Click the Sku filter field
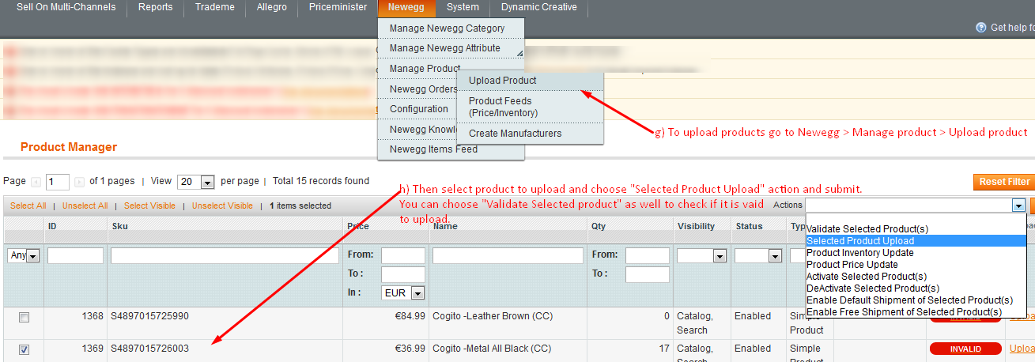 pos(225,255)
